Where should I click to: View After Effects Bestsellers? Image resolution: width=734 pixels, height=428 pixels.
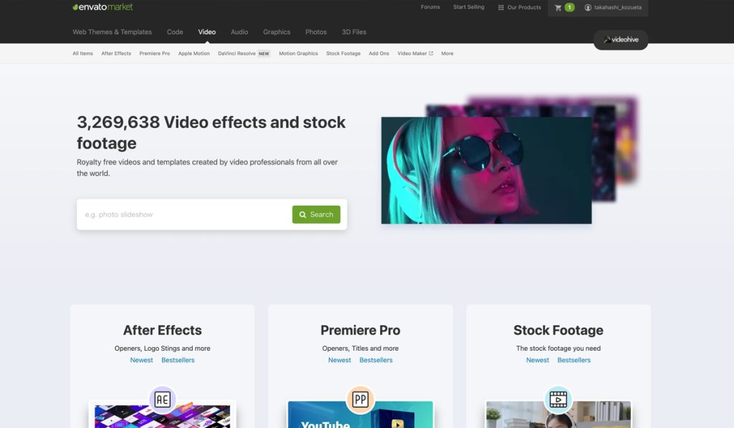click(x=178, y=360)
